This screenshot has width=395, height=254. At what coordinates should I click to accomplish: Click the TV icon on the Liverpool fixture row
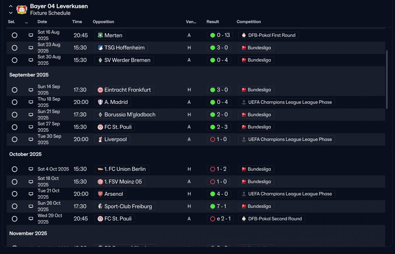pos(31,139)
